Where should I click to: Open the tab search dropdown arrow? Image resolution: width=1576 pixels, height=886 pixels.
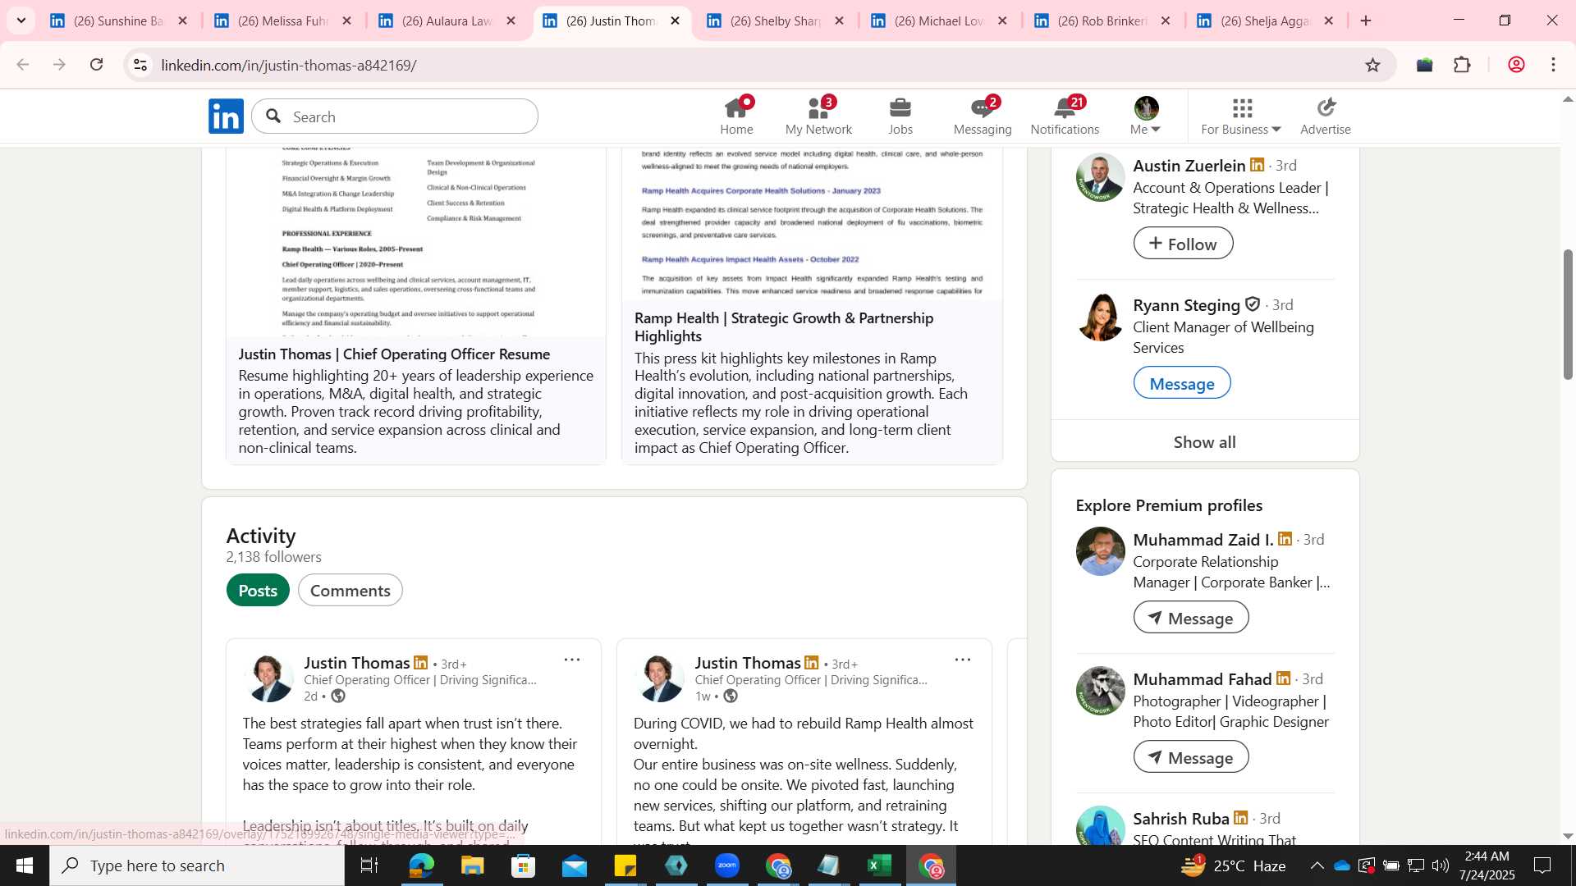tap(21, 21)
